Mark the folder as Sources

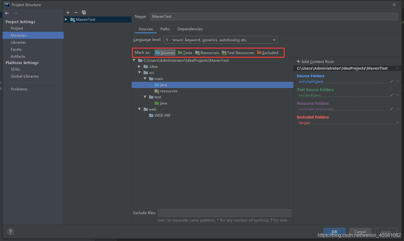pyautogui.click(x=165, y=53)
